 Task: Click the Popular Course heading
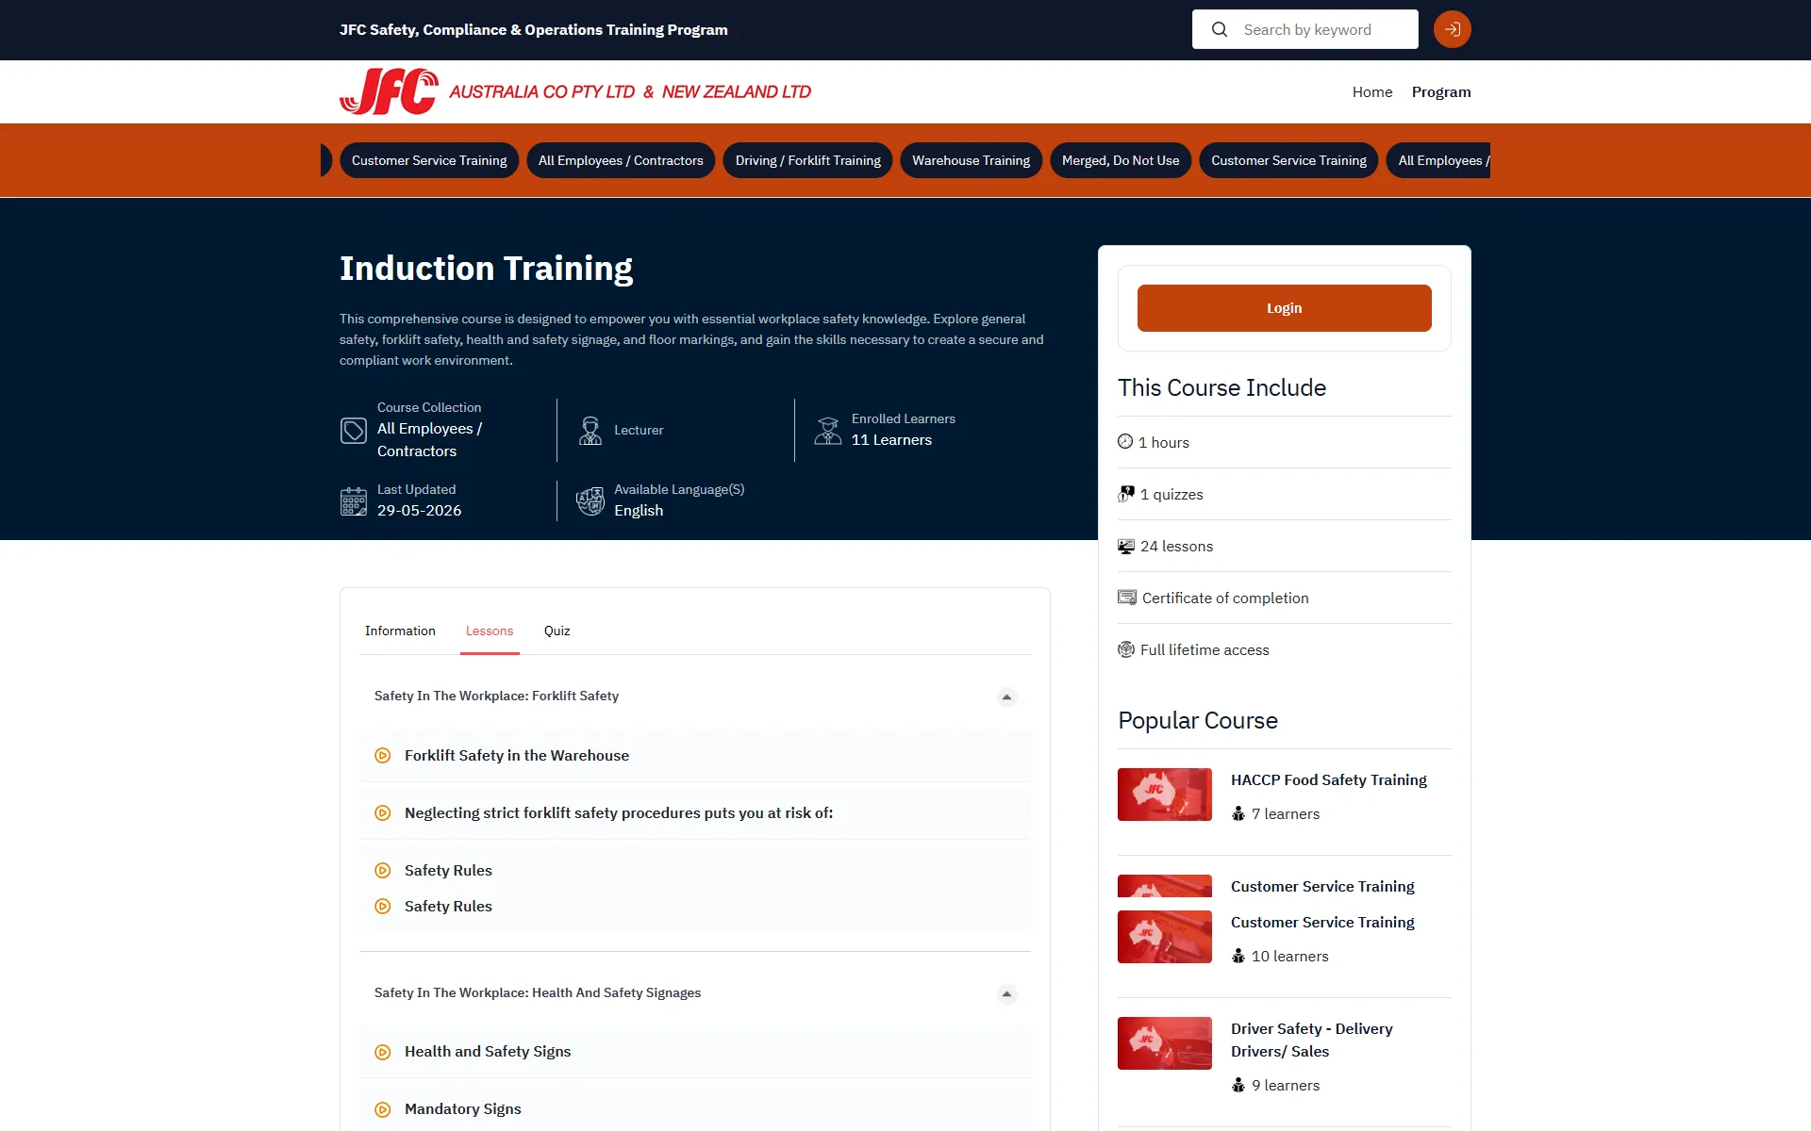[x=1198, y=720]
